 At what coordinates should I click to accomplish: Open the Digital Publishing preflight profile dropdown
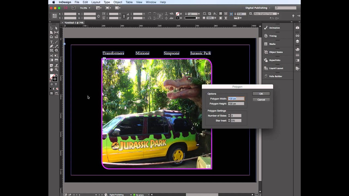[131, 195]
